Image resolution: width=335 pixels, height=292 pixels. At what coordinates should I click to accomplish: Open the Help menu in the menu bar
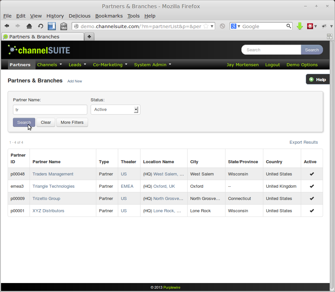point(150,16)
